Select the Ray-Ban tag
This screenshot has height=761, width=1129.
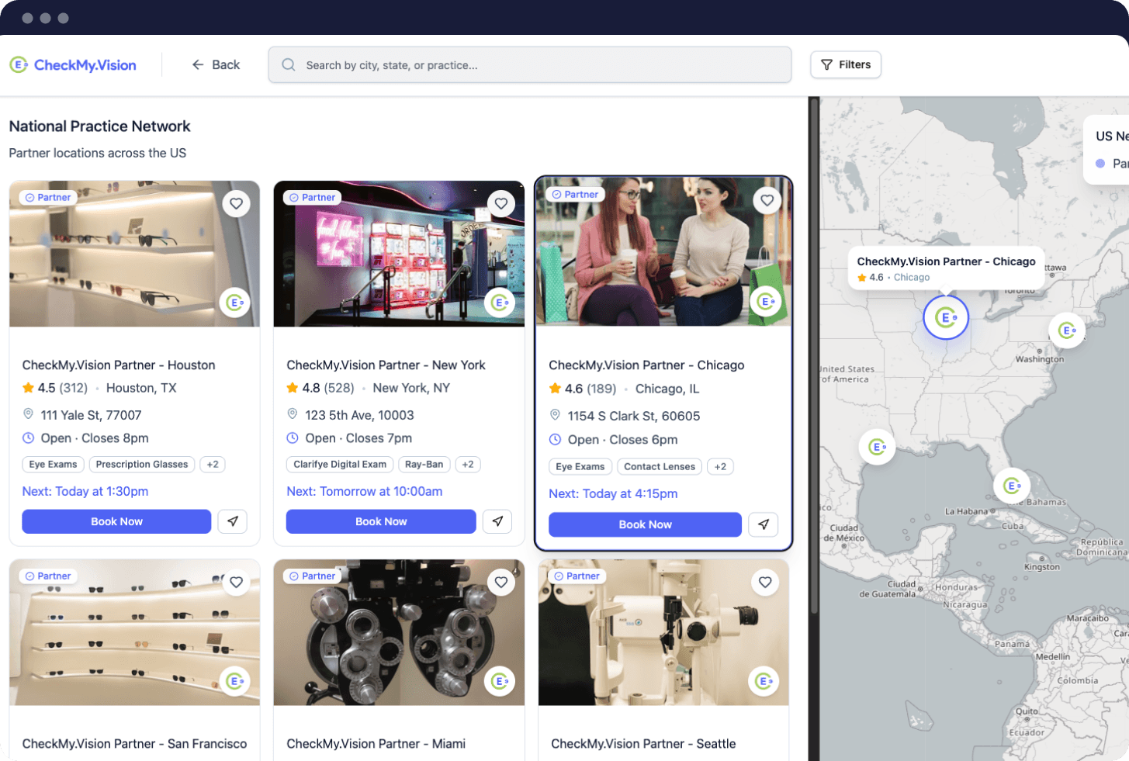pos(424,465)
